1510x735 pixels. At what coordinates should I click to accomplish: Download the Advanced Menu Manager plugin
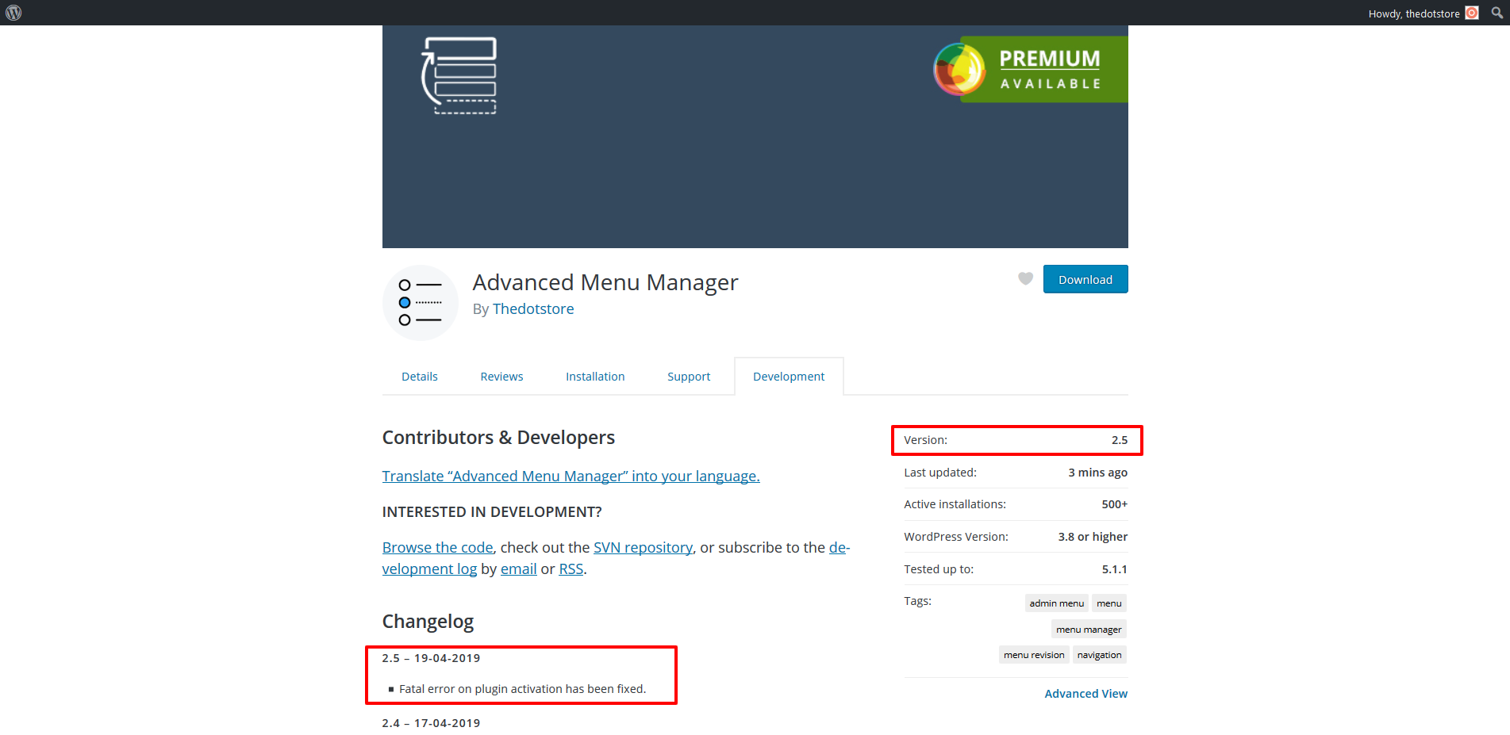1085,279
